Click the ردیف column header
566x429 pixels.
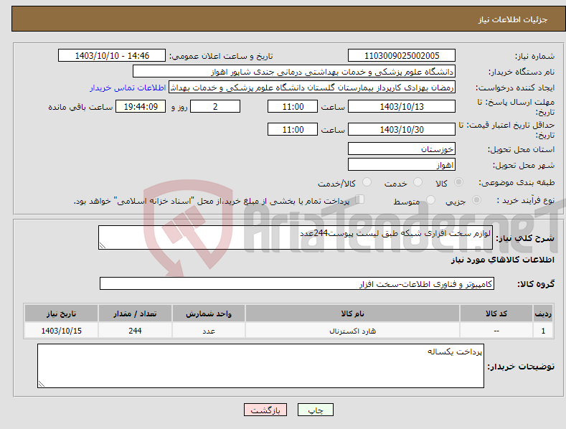(x=543, y=313)
